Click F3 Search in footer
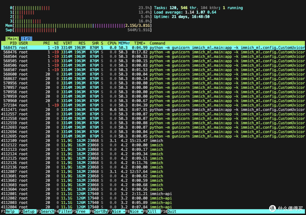 click(45, 211)
